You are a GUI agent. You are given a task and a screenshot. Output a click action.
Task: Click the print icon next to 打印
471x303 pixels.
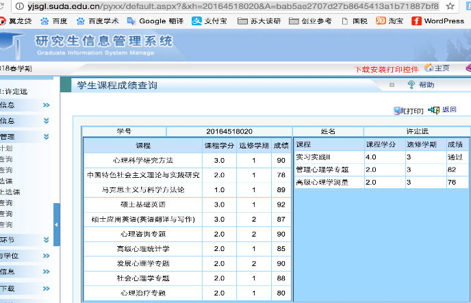pyautogui.click(x=398, y=110)
